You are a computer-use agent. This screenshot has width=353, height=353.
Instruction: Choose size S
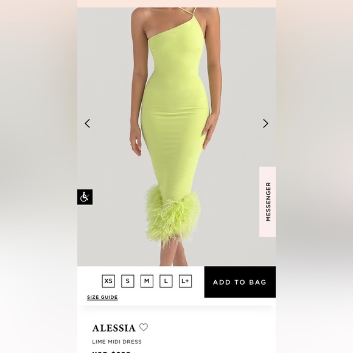click(x=128, y=281)
